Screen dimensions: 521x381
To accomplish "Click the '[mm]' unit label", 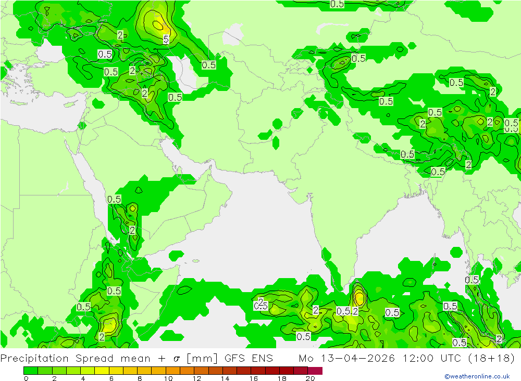I will pyautogui.click(x=202, y=359).
